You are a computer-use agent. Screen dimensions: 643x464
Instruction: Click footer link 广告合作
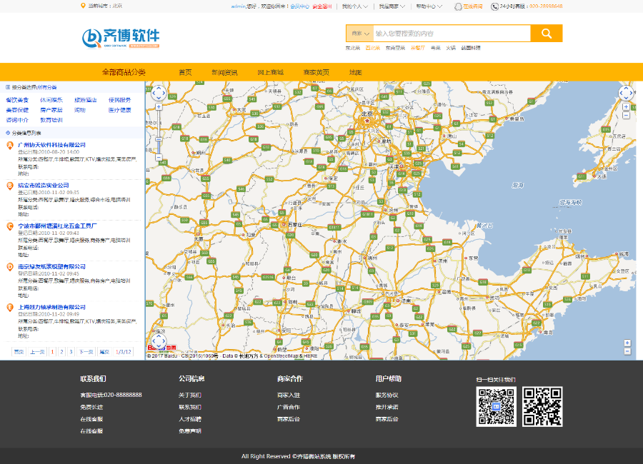pyautogui.click(x=289, y=407)
